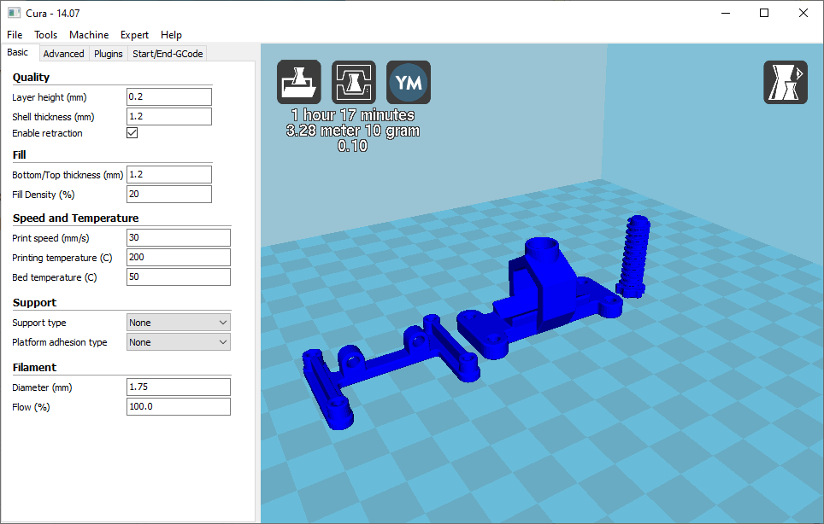Maximize the Cura window

[x=765, y=13]
